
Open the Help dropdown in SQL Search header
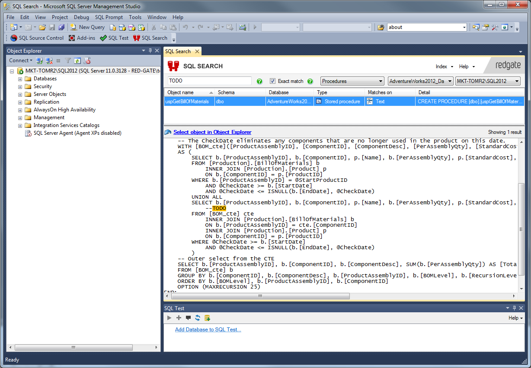coord(467,67)
